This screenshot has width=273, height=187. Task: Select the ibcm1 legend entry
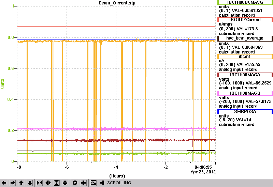pos(245,57)
